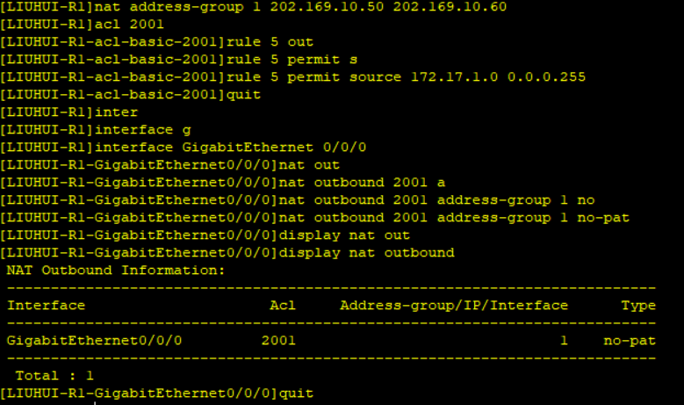Click the 'Acl' column header
Image resolution: width=684 pixels, height=405 pixels.
pos(283,306)
